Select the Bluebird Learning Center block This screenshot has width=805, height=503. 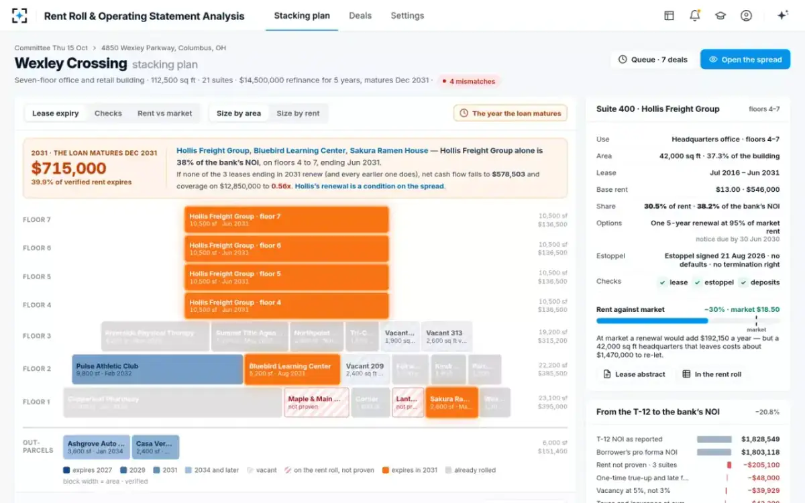292,370
